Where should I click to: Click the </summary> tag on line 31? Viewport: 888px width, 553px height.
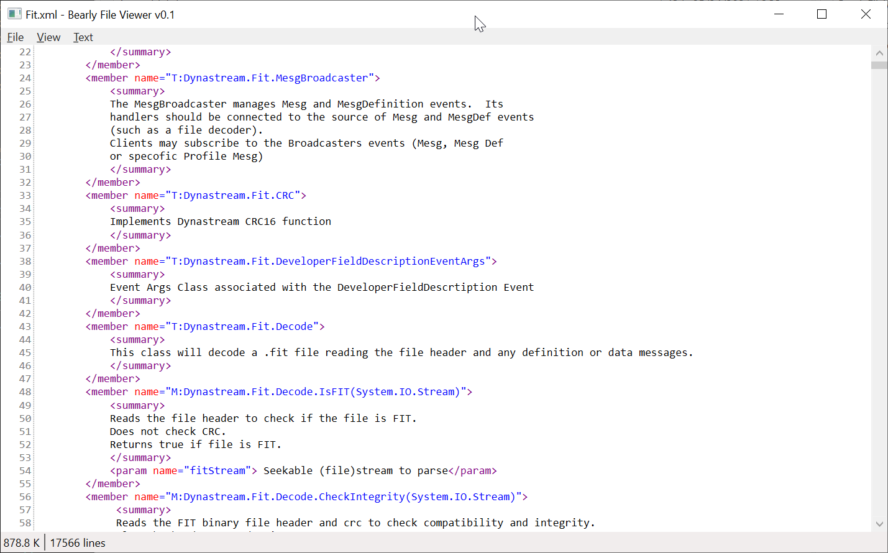pos(140,169)
